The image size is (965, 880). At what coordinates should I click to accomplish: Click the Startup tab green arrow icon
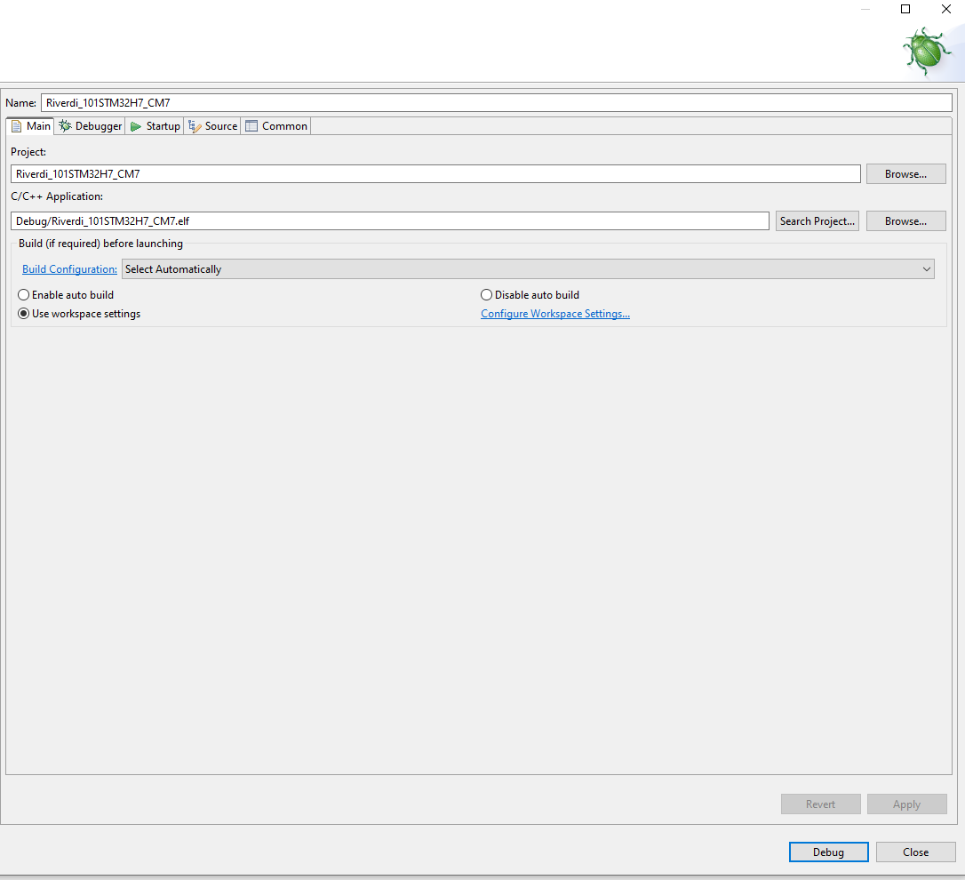[x=136, y=126]
